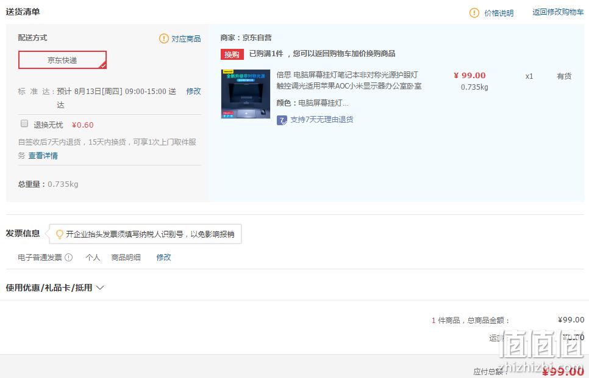Click the 总重量 0.735kg value
Screen dimensions: 589x378
tap(63, 184)
